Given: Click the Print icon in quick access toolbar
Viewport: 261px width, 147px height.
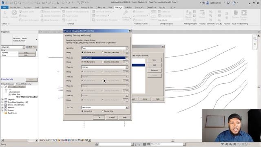Looking at the screenshot, I should 38,3.
